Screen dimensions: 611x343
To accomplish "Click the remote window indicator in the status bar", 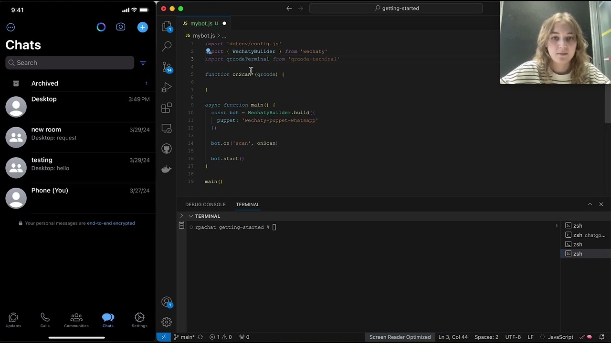I will (163, 337).
